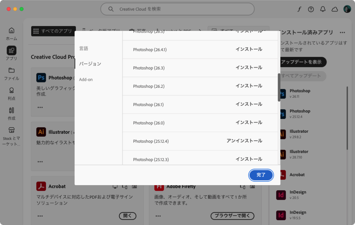The height and width of the screenshot is (225, 355).
Task: Click the Home icon in sidebar
Action: (x=11, y=31)
